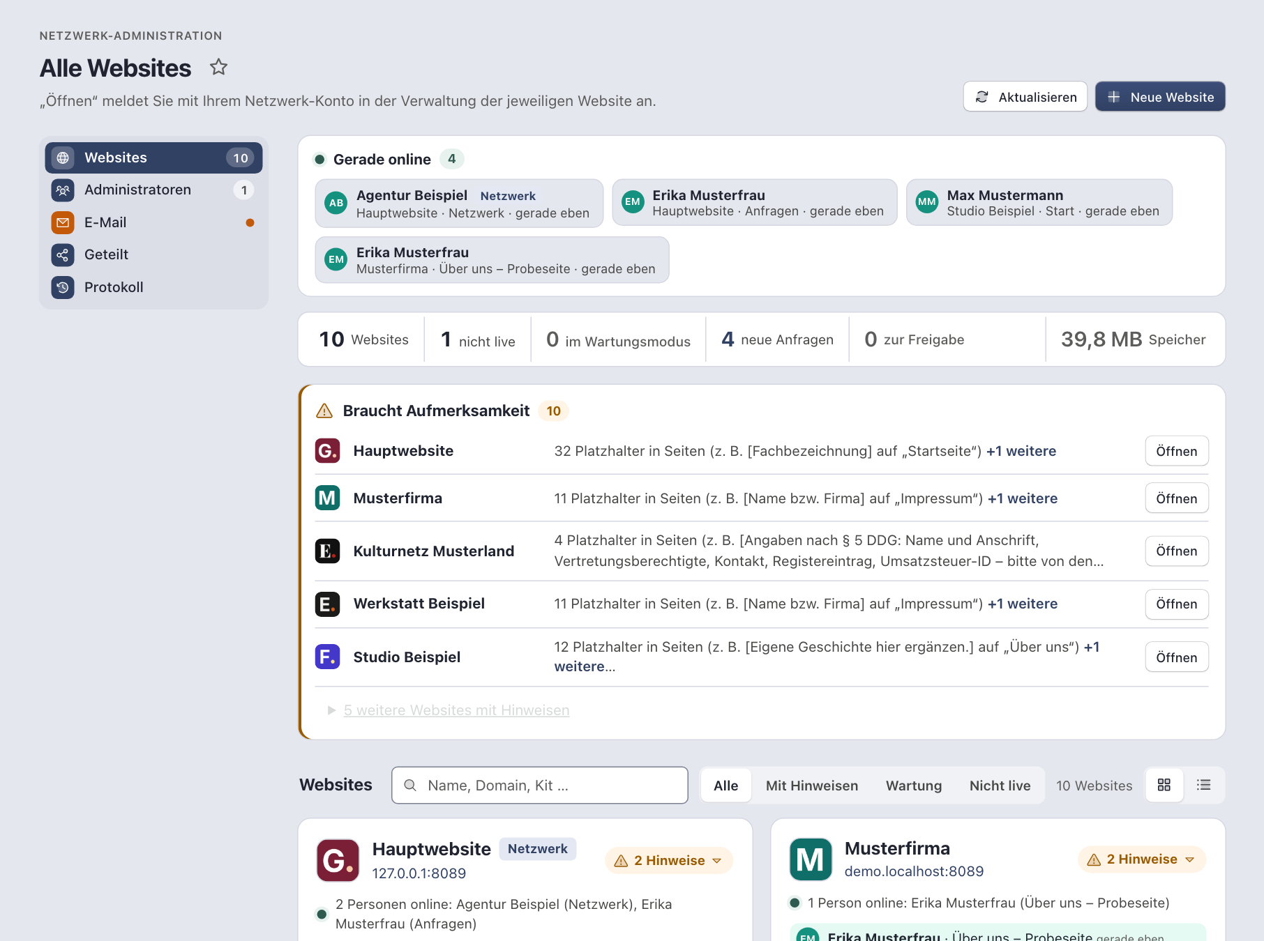This screenshot has height=941, width=1264.
Task: Expand 5 weitere Websites mit Hinweisen
Action: [x=456, y=710]
